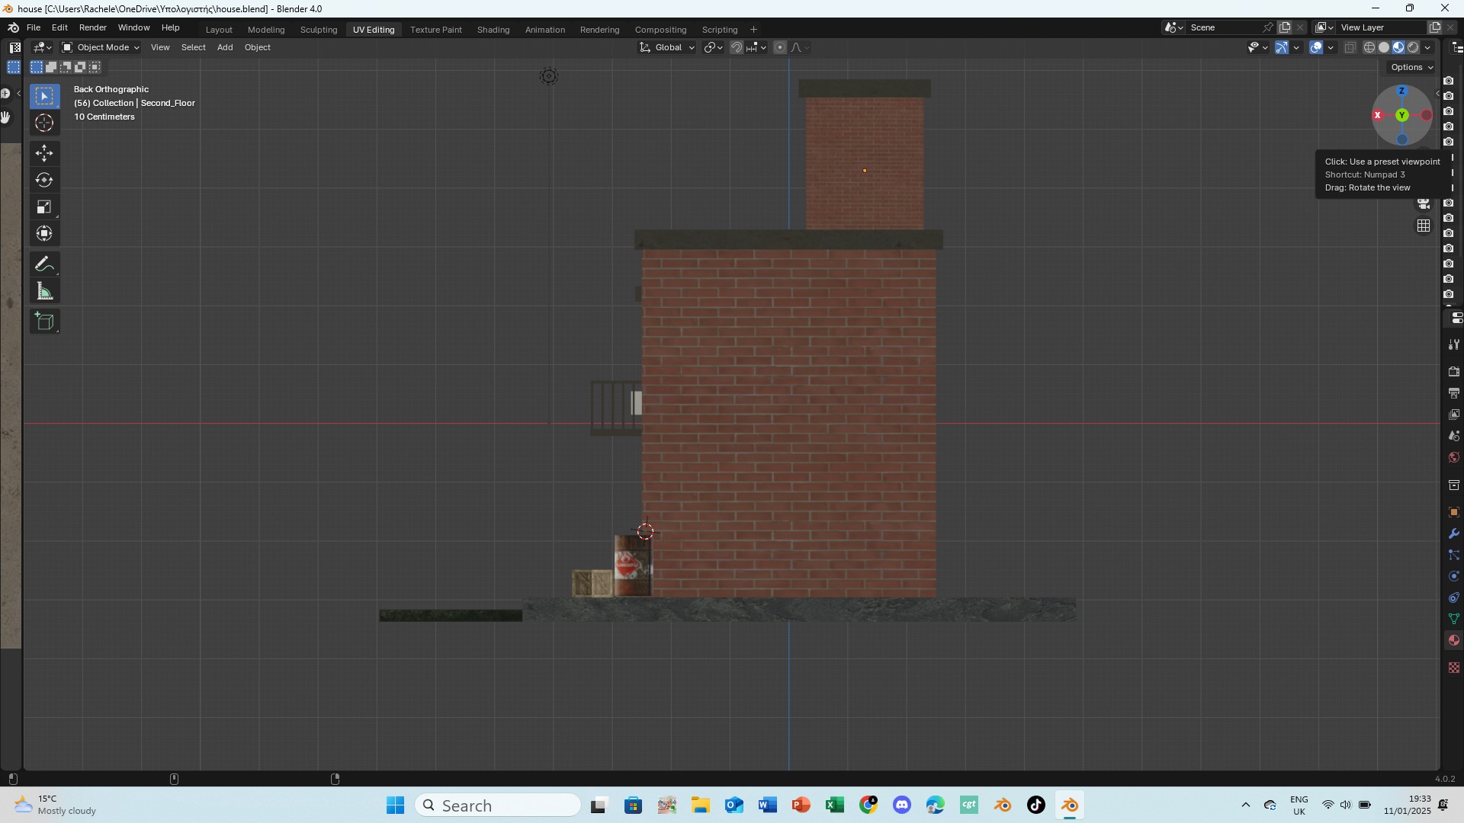The height and width of the screenshot is (823, 1464).
Task: Open the Global orientation dropdown
Action: (x=667, y=47)
